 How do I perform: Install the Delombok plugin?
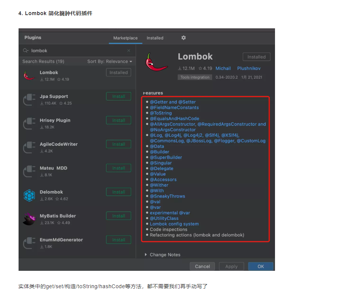(119, 192)
